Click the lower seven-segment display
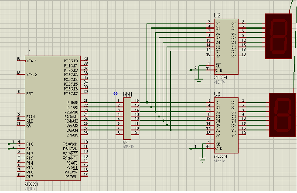297x193 pixels. pyautogui.click(x=283, y=115)
